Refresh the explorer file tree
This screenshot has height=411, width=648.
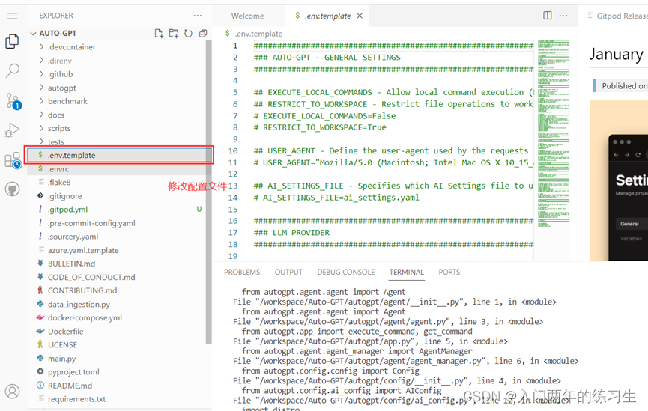pos(188,34)
